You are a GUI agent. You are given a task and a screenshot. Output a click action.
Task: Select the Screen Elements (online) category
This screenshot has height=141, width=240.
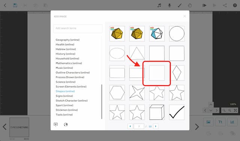tap(71, 86)
